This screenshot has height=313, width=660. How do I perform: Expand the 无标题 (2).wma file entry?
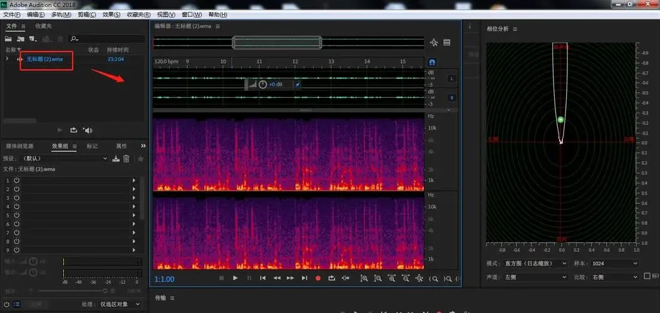coord(7,59)
